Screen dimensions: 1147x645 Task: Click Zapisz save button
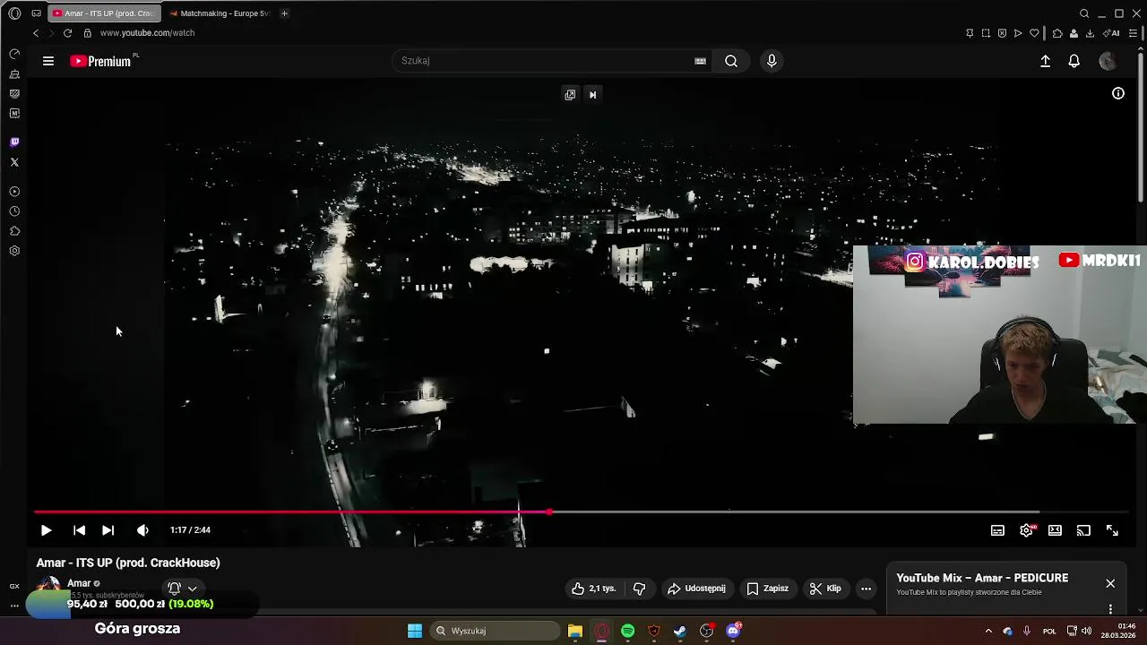(x=767, y=589)
